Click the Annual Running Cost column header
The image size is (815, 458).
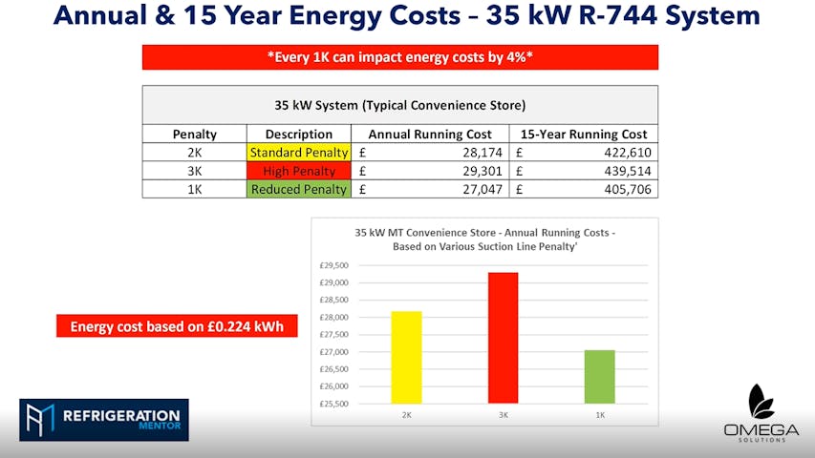[x=430, y=135]
